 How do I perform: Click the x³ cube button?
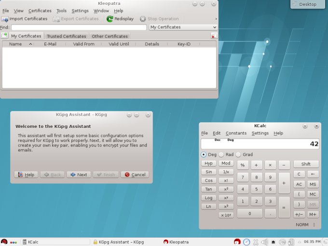(226, 206)
